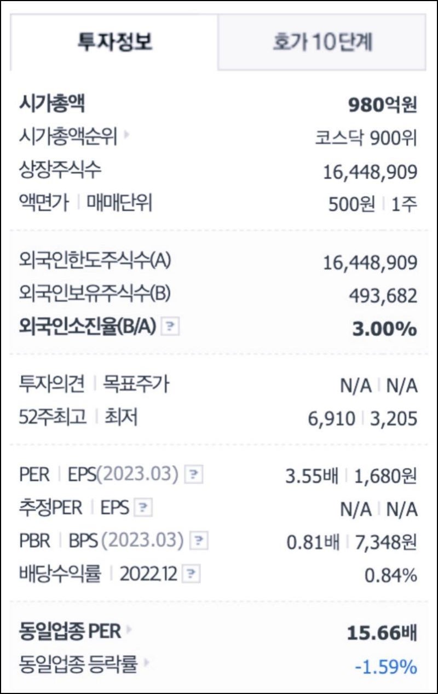Open the 추정PER help icon
The image size is (438, 694).
click(142, 508)
